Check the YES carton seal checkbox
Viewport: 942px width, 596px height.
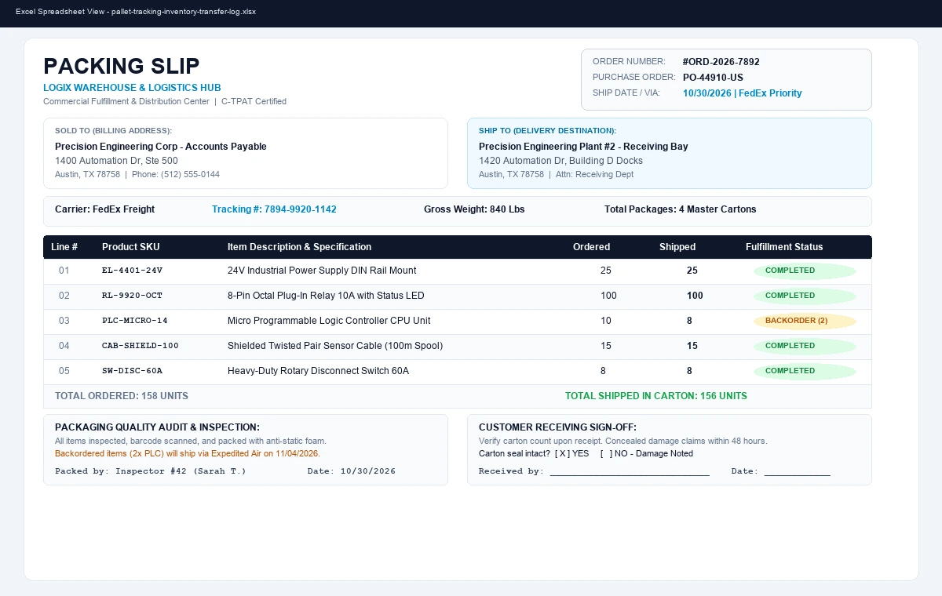tap(561, 453)
